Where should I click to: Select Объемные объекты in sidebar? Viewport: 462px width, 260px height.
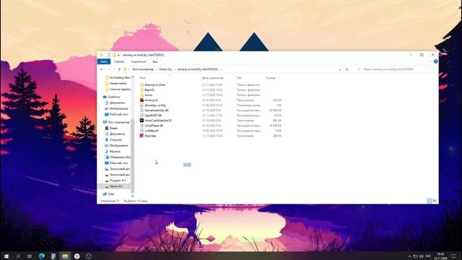pyautogui.click(x=118, y=157)
